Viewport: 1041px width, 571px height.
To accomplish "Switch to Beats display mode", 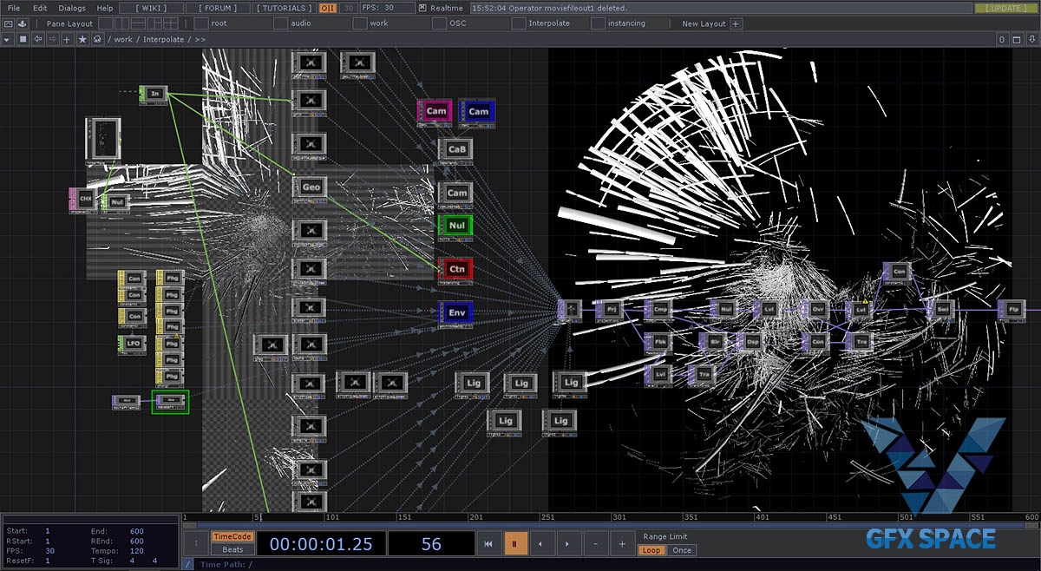I will click(232, 549).
